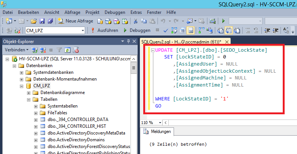The image size is (297, 154).
Task: Refresh the Object Explorer tree
Action: [67, 49]
